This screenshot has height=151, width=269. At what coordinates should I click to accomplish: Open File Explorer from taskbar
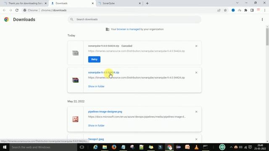coord(105,147)
